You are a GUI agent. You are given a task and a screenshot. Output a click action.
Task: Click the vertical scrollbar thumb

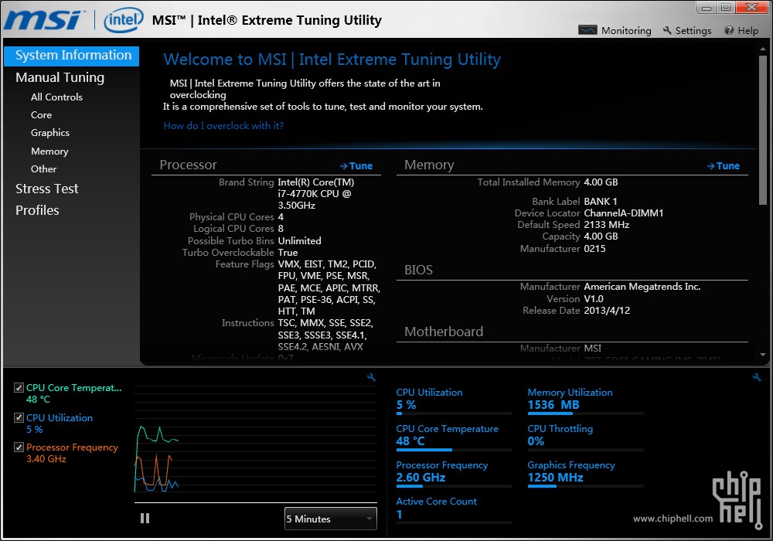763,130
